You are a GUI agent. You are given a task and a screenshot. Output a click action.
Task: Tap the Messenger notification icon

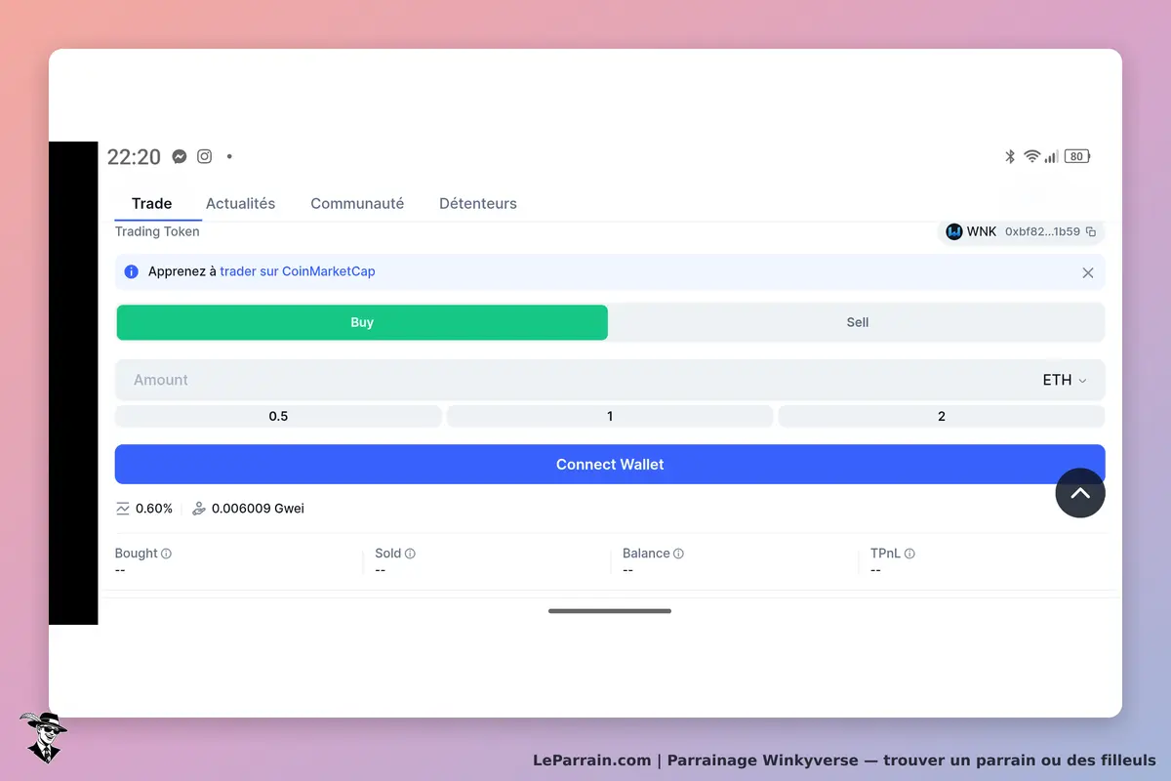point(180,156)
